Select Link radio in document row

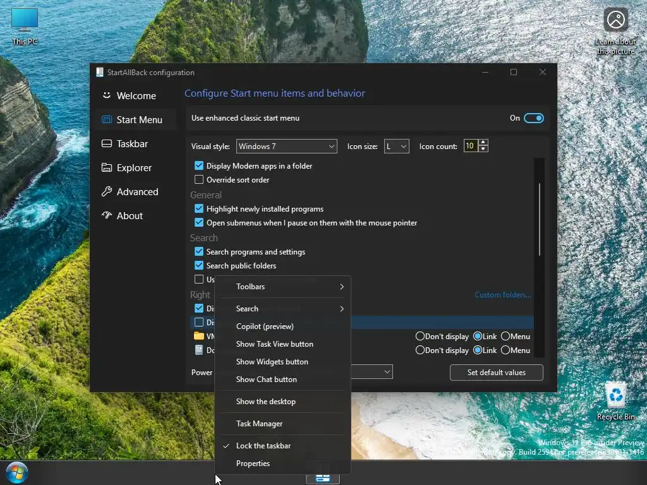[x=478, y=350]
